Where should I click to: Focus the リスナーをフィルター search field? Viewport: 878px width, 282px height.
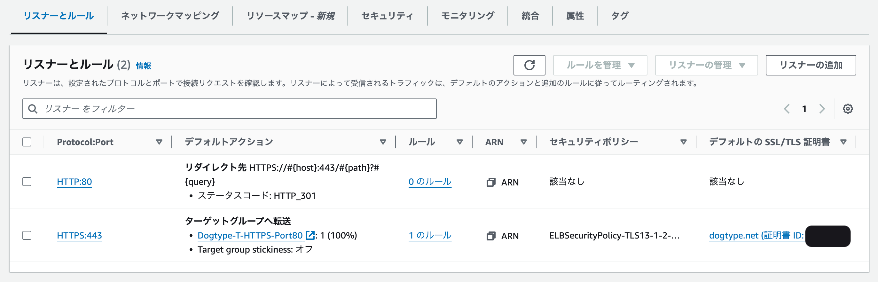pyautogui.click(x=229, y=109)
